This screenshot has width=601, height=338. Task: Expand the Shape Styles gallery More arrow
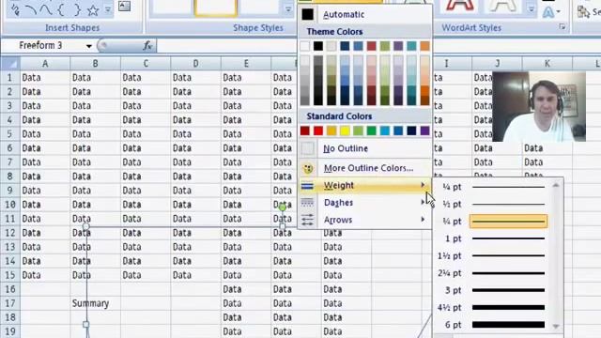(x=288, y=9)
